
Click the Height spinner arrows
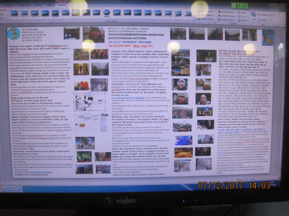pyautogui.click(x=277, y=15)
